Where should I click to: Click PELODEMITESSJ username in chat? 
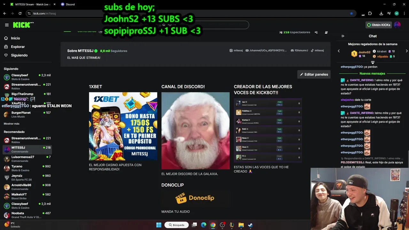(352, 163)
